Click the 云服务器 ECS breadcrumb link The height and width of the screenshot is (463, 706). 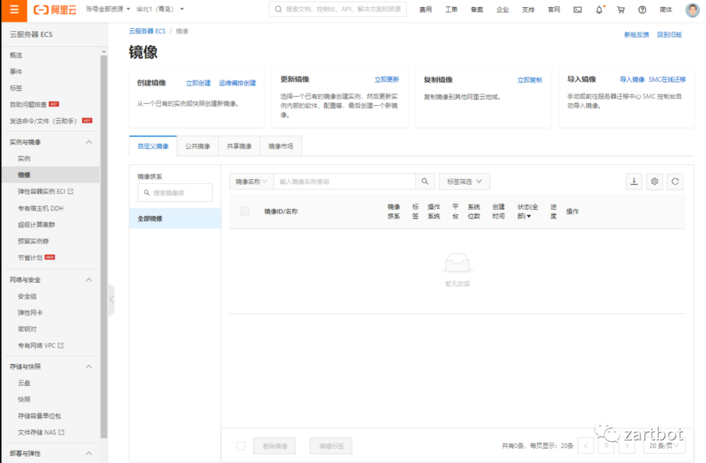point(147,31)
